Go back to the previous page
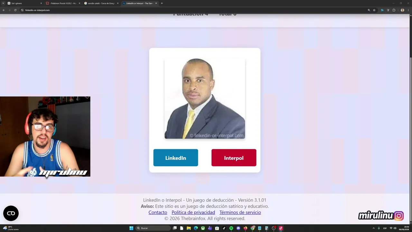Screen dimensions: 412x232 click(x=4, y=10)
